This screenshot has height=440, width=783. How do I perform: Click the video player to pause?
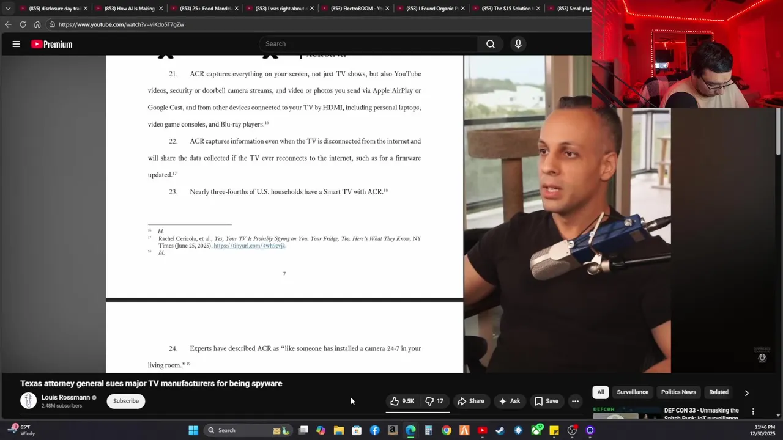click(388, 214)
